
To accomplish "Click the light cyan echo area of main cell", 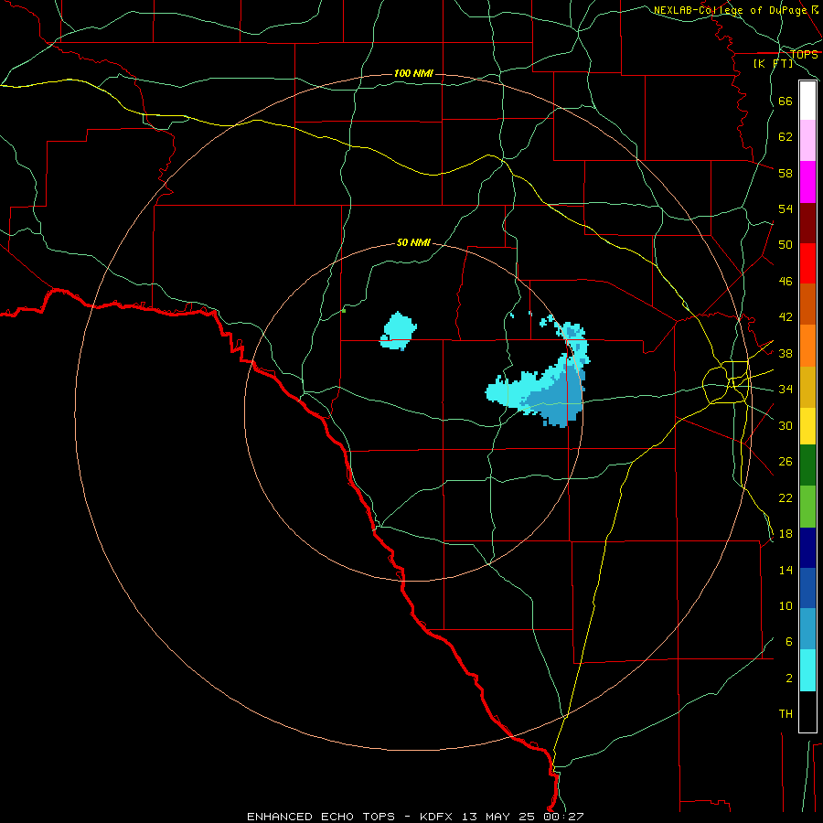I will (517, 391).
